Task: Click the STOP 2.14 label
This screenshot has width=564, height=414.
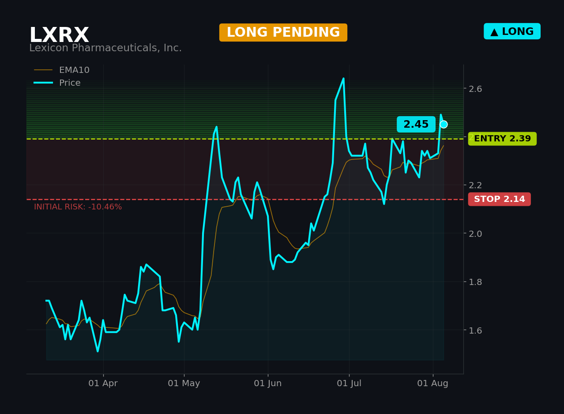Action: point(500,199)
